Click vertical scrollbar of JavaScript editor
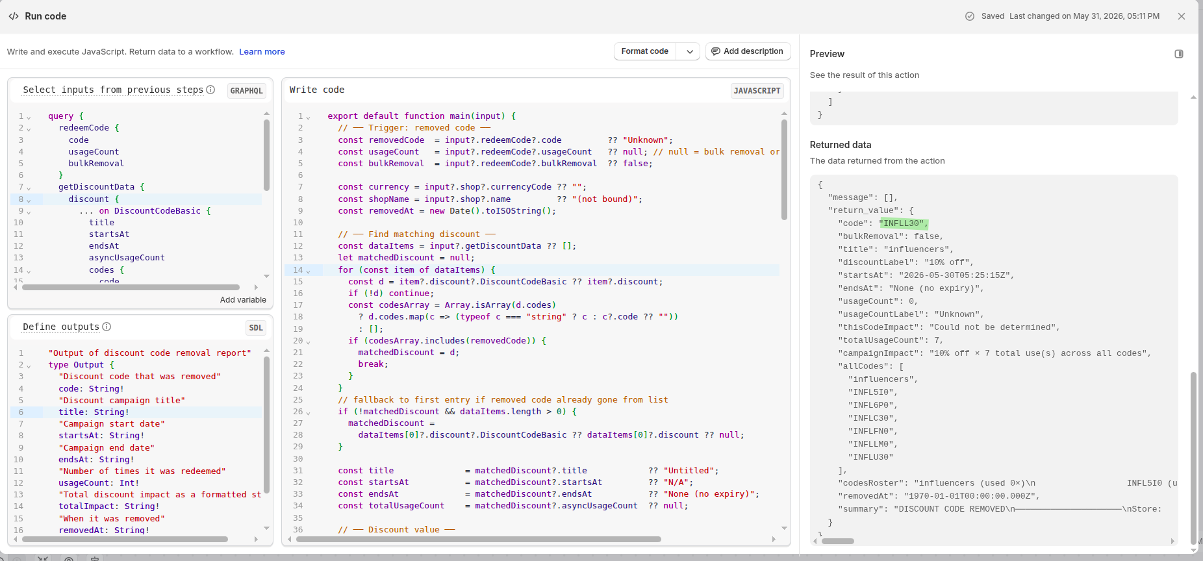Screen dimensions: 1203x561 [x=784, y=169]
